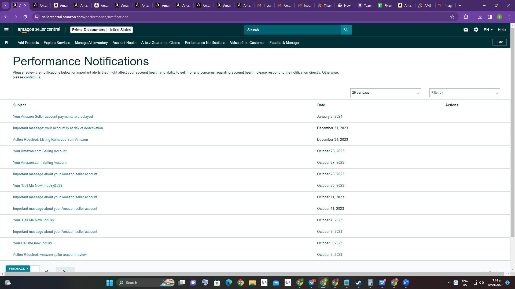Go back with browser back arrow
Viewport: 515px width, 289px height.
pyautogui.click(x=6, y=17)
